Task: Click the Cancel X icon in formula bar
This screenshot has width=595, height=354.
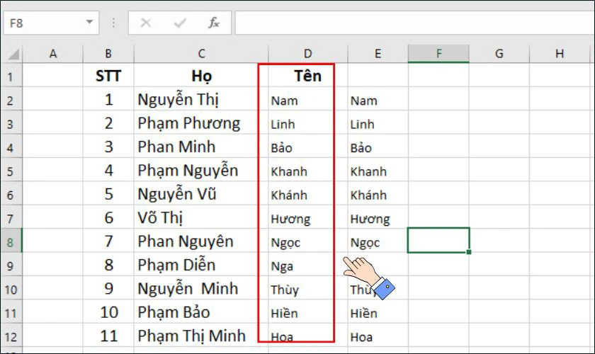Action: [x=146, y=23]
